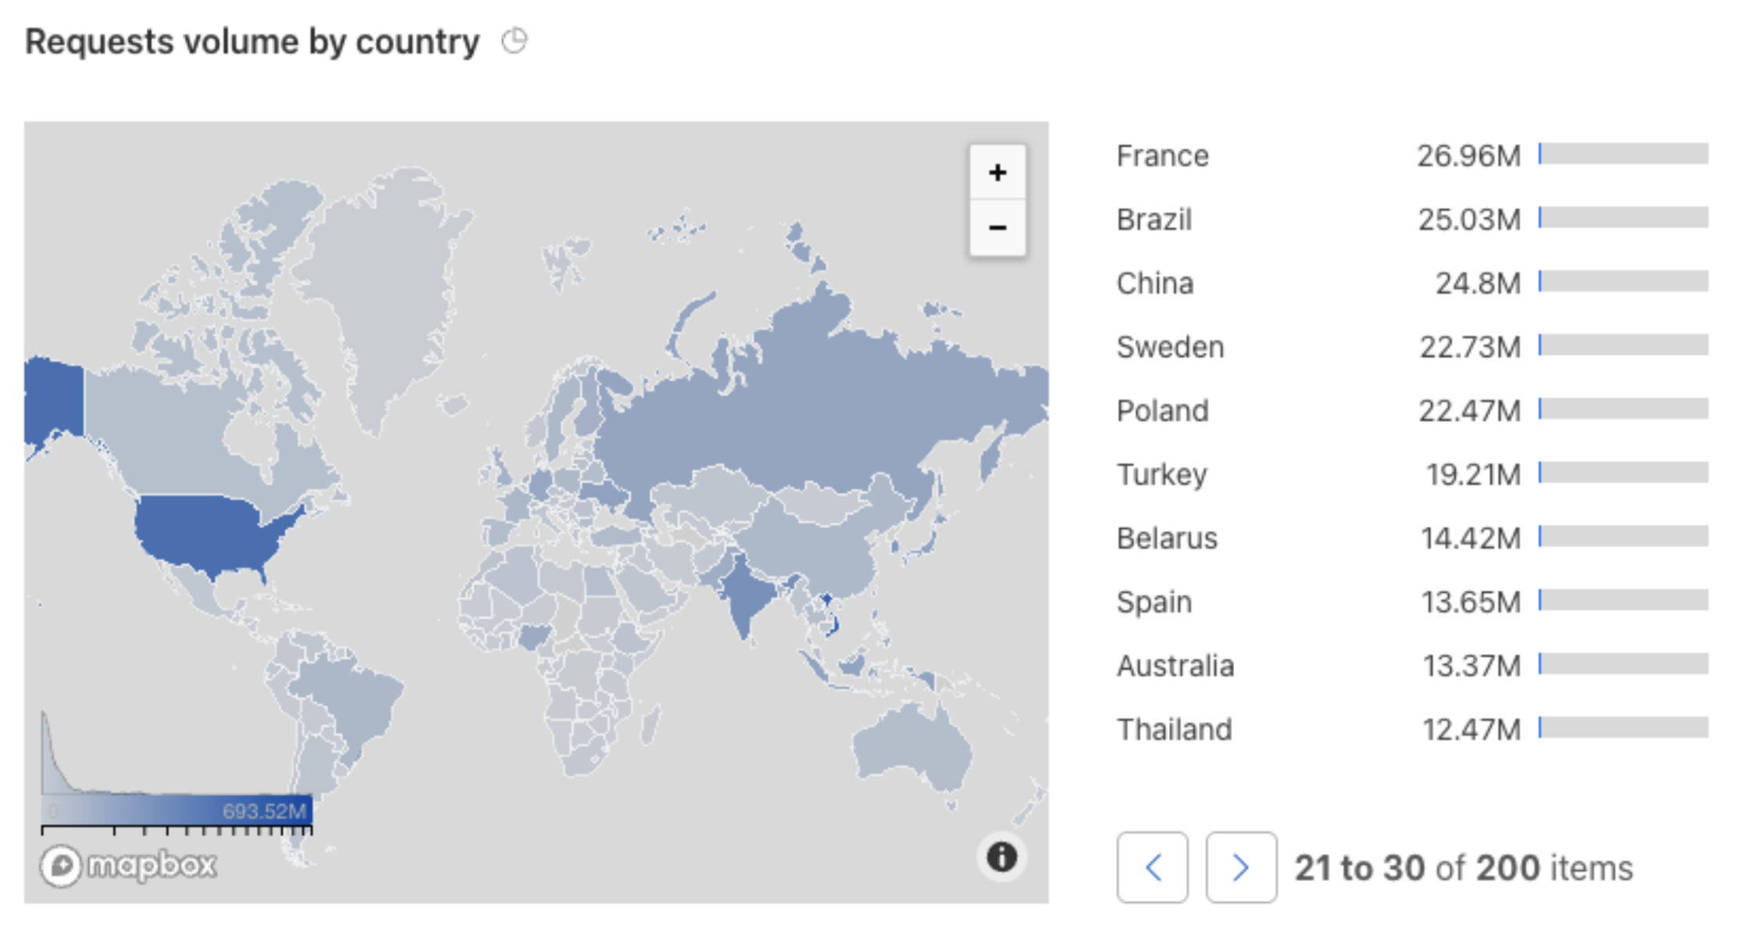Click the Turkey list entry

[1161, 475]
